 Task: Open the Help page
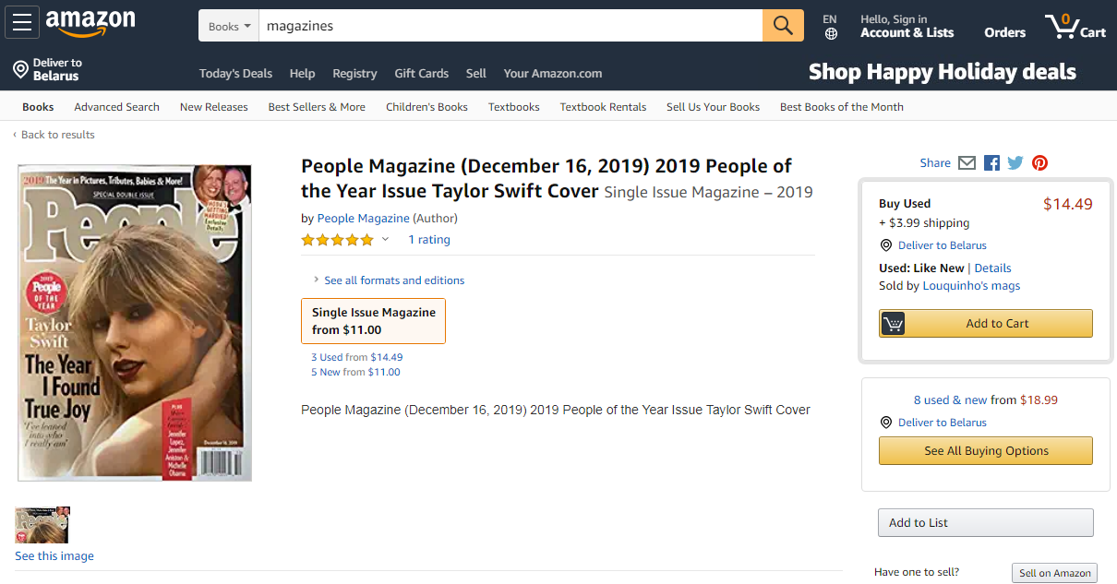pyautogui.click(x=302, y=74)
